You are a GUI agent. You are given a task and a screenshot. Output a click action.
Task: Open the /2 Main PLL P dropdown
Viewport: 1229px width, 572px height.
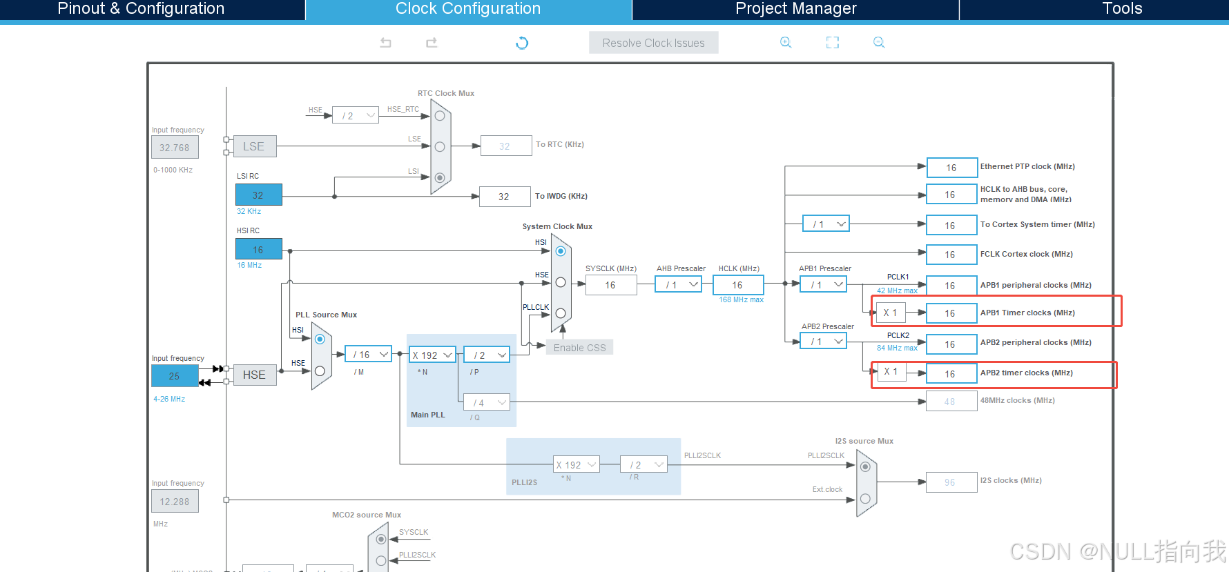487,355
